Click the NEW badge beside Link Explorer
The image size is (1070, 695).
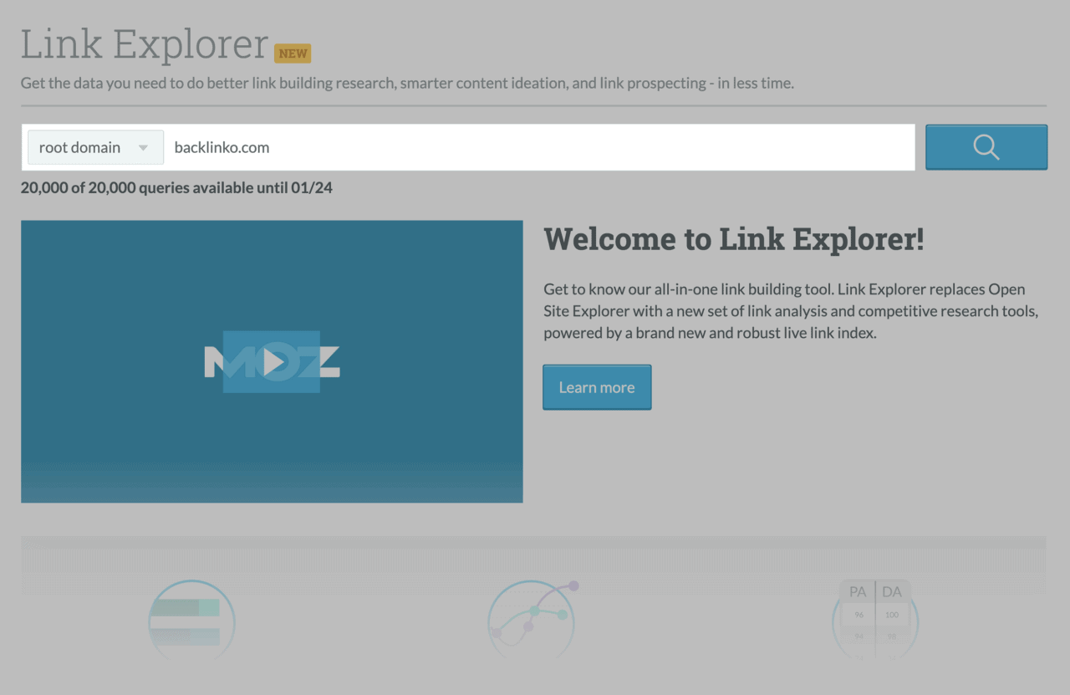pyautogui.click(x=293, y=53)
